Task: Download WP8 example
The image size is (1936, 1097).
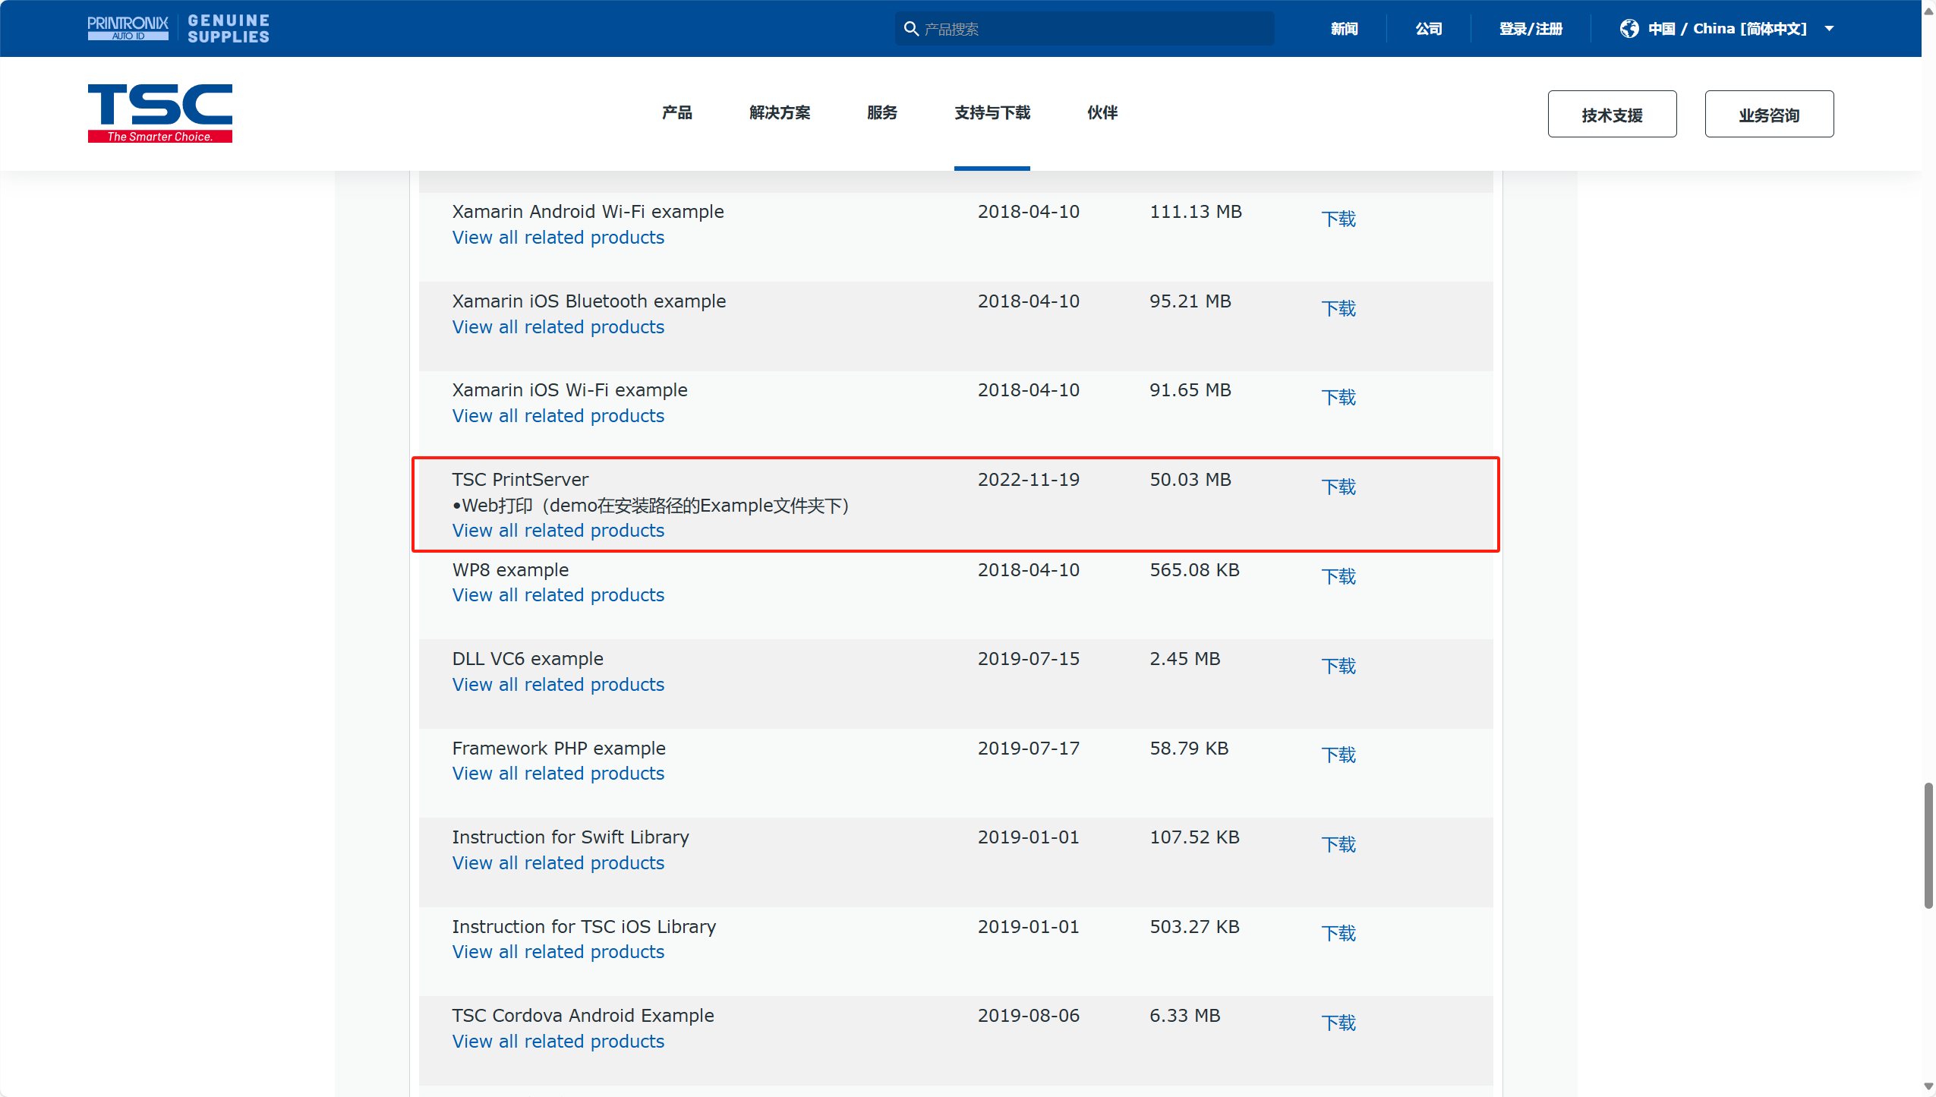Action: coord(1338,577)
